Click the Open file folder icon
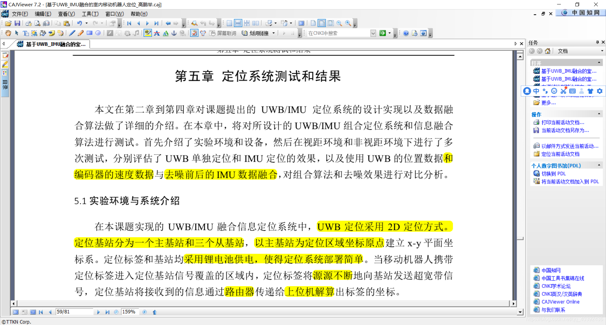Viewport: 606px width, 325px height. [x=9, y=23]
